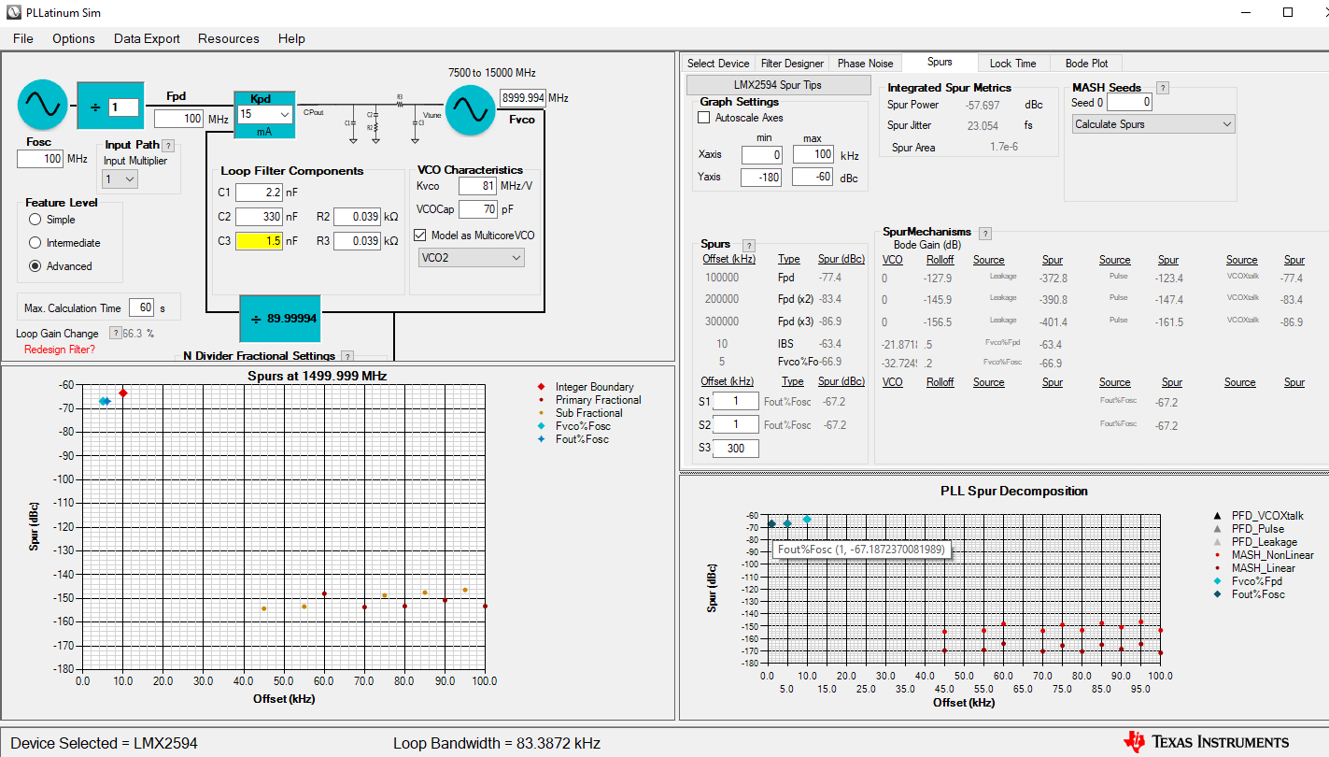1329x757 pixels.
Task: Click the VCO sine wave icon
Action: [x=470, y=109]
